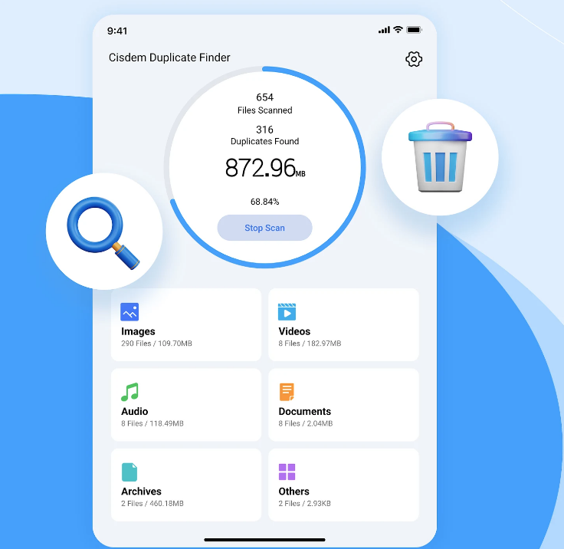Open the Audio label

(135, 411)
